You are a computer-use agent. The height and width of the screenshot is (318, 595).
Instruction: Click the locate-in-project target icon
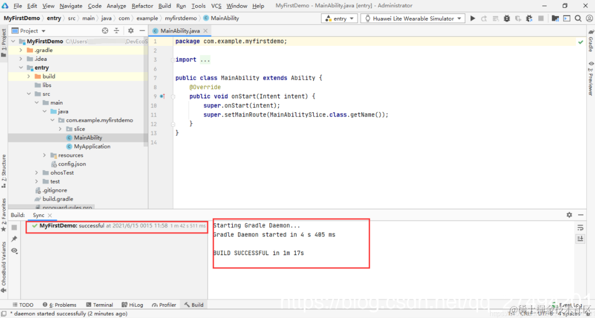point(105,31)
